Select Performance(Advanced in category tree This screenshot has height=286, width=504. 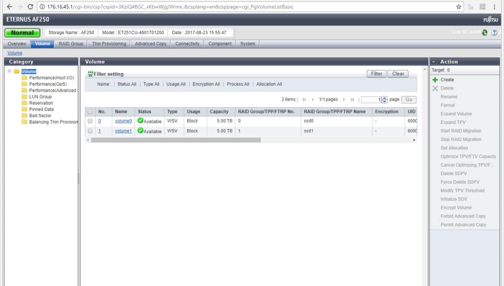tap(53, 91)
